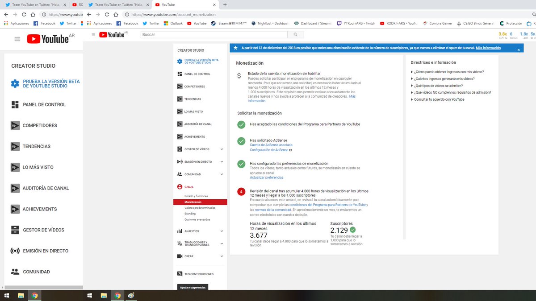This screenshot has width=536, height=301.
Task: Expand ¿Qué vídeos NO cumplen los requisitos?
Action: click(x=451, y=92)
